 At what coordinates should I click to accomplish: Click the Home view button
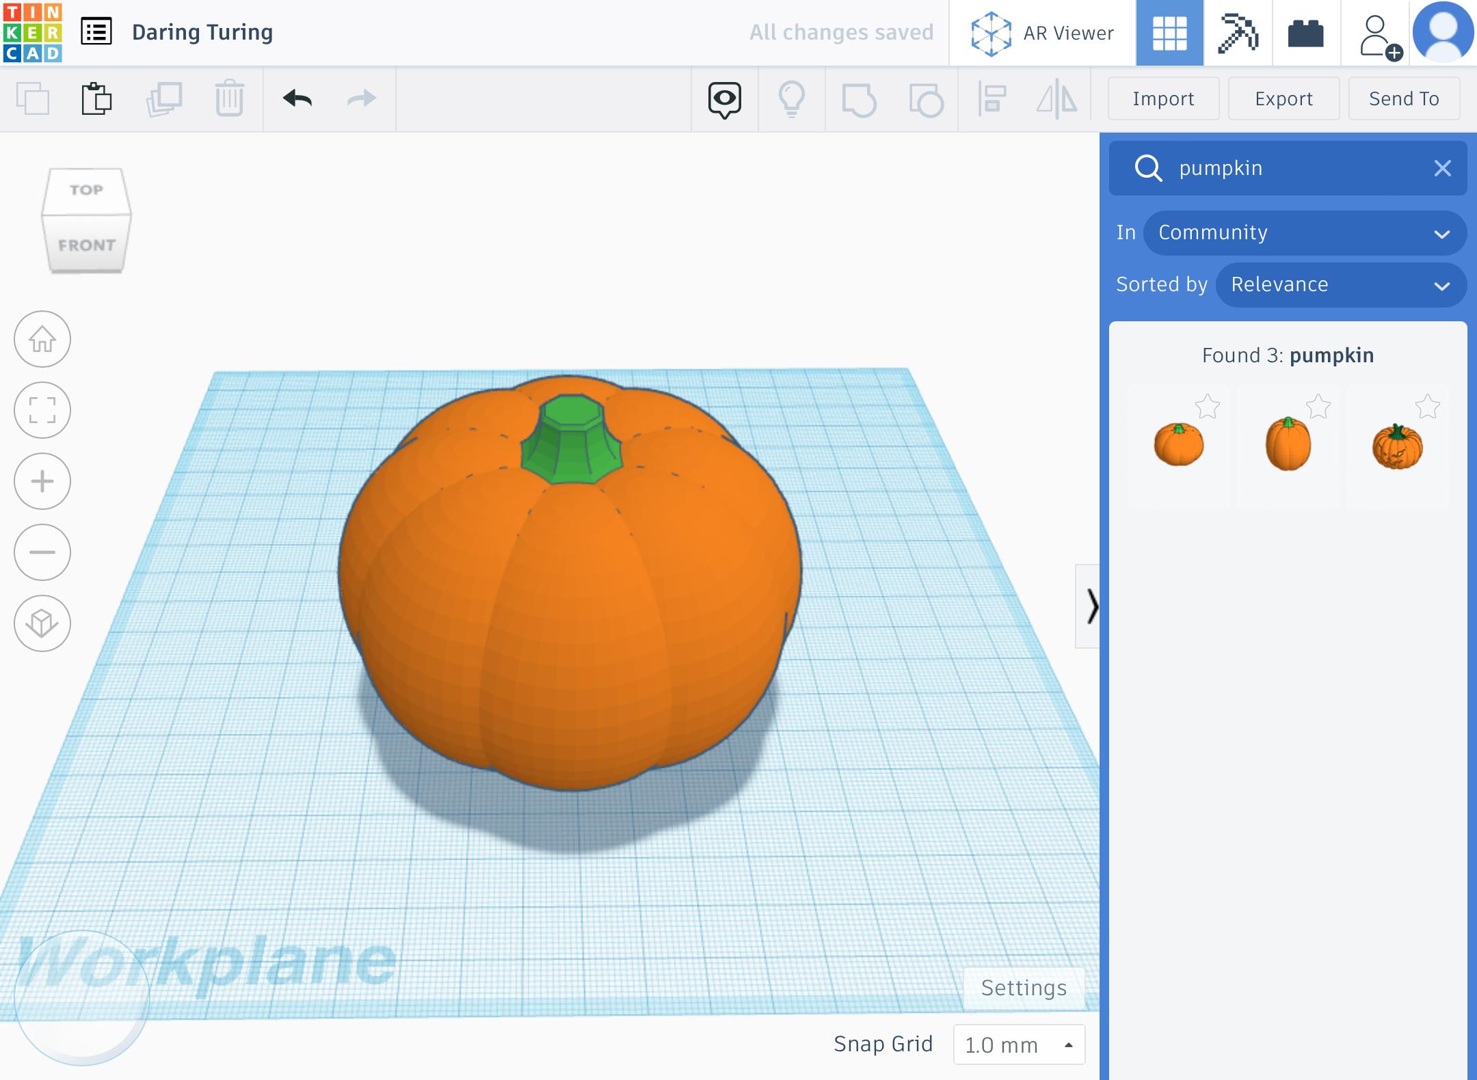[42, 339]
